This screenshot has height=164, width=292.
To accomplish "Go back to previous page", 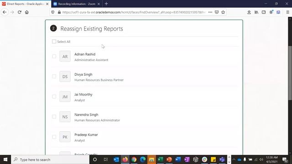I will tap(5, 12).
